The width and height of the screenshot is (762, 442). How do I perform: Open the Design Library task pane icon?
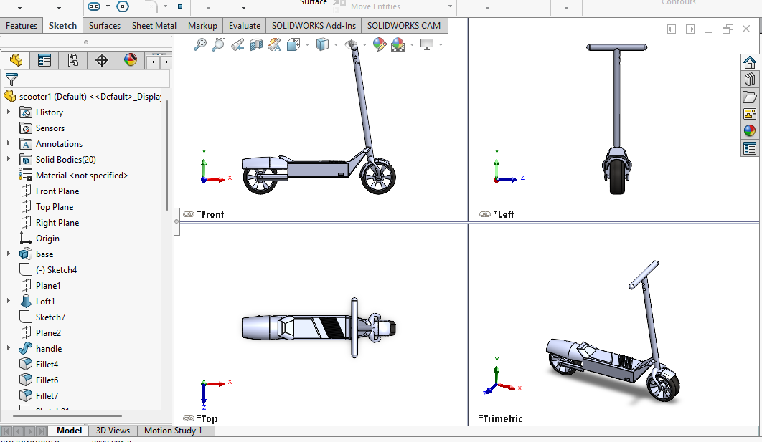(749, 79)
